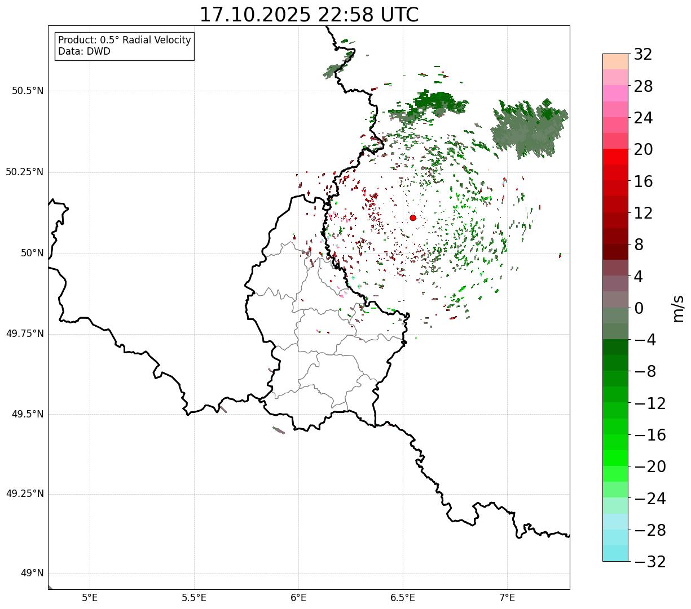Viewport: 691px width, 609px height.
Task: Click the 5°E longitude label
Action: [x=90, y=598]
